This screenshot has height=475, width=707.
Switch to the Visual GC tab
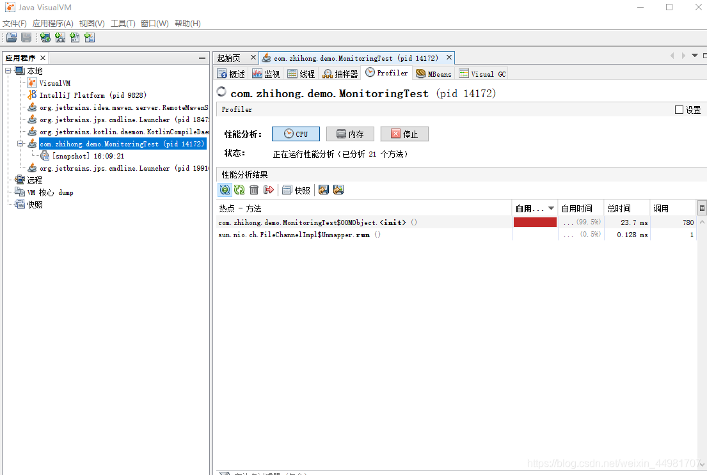482,74
